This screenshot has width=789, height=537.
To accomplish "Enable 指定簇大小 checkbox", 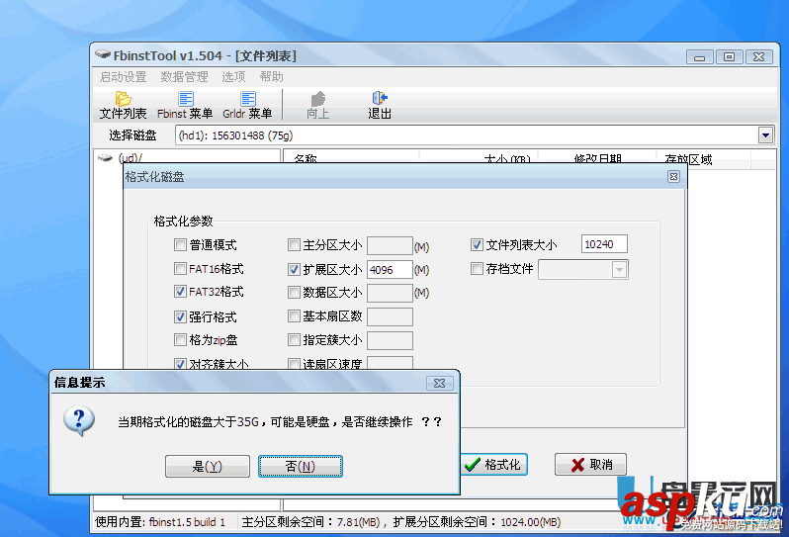I will (294, 340).
